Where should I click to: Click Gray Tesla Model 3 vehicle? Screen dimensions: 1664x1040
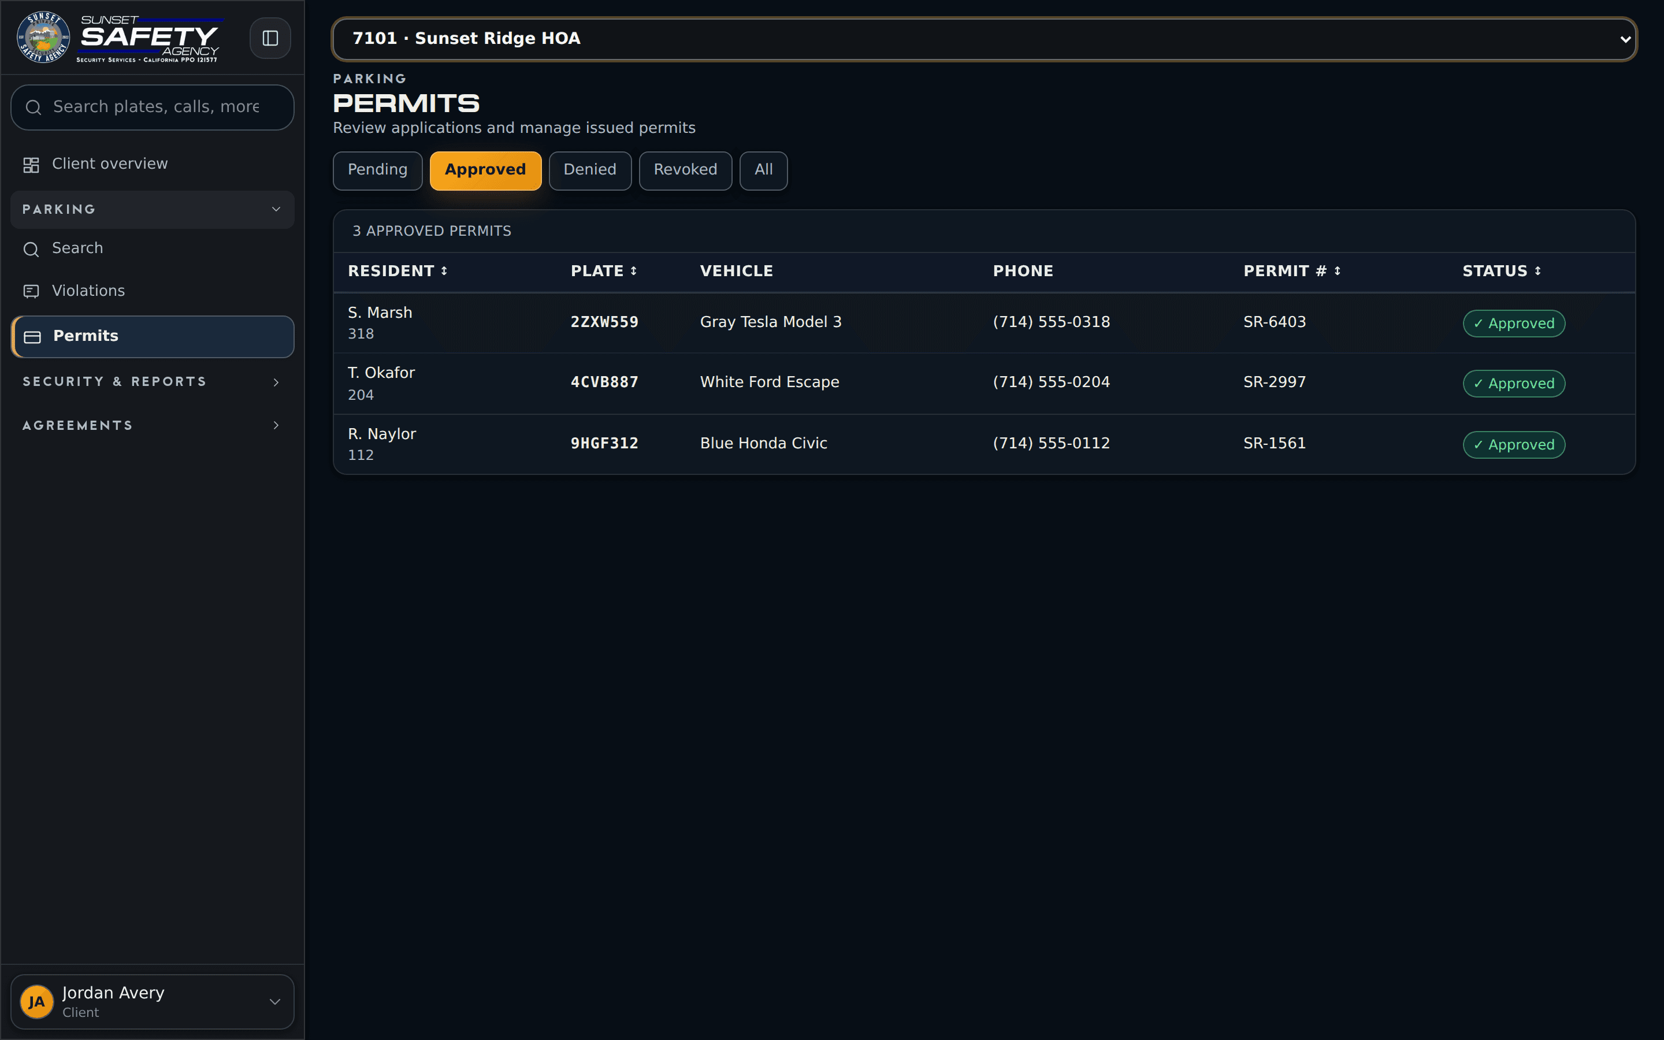coord(771,322)
